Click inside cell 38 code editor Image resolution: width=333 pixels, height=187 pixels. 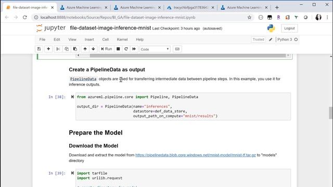pyautogui.click(x=183, y=106)
